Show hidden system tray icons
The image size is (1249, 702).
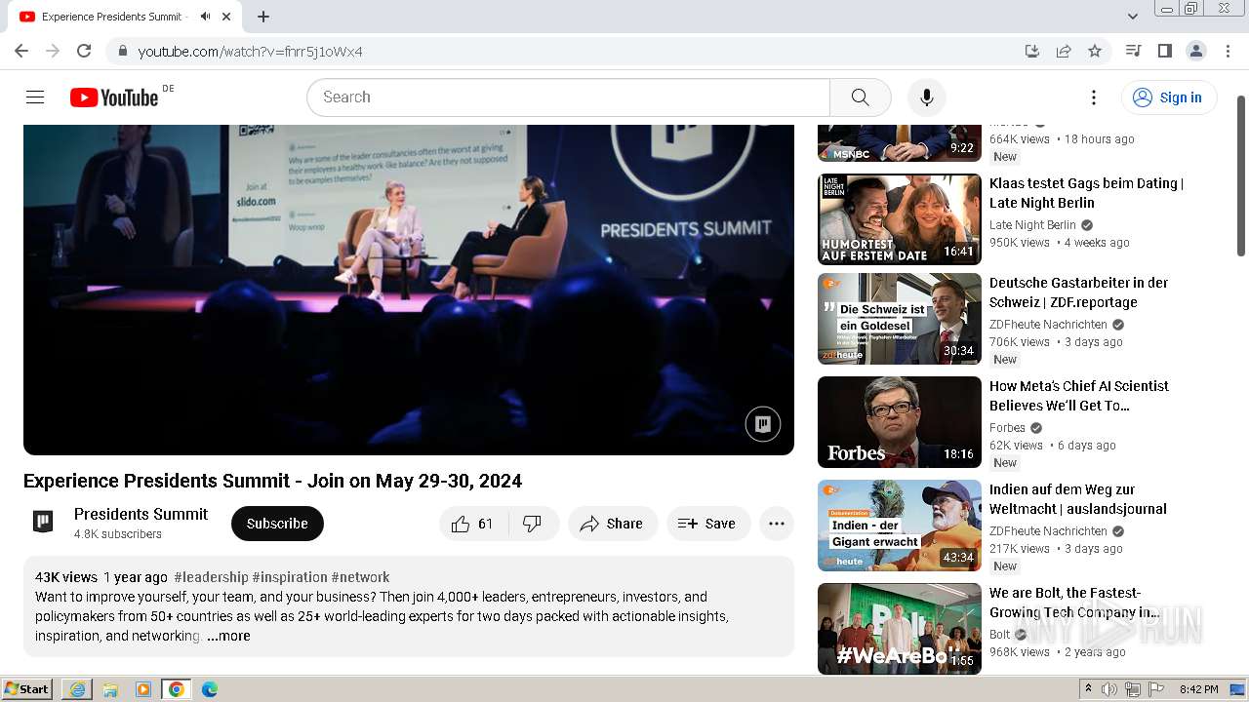coord(1088,689)
